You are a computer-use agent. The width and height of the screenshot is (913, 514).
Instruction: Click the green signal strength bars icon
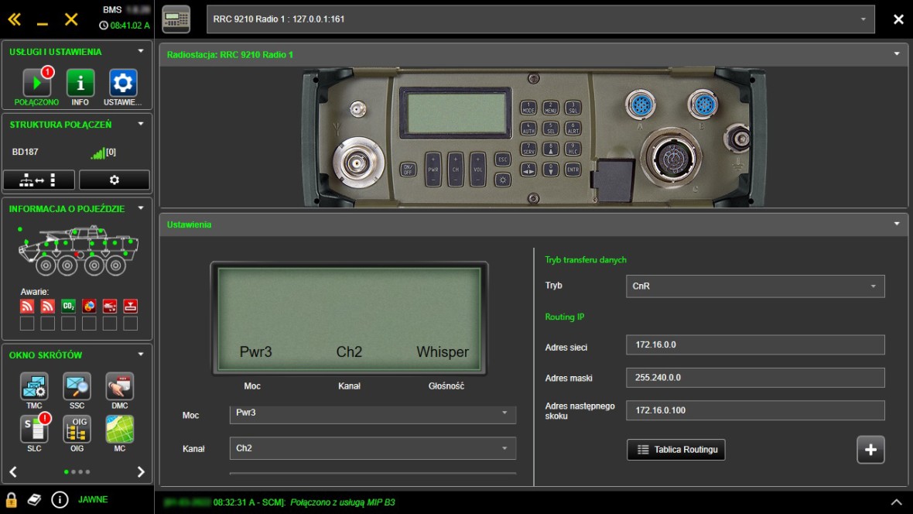pyautogui.click(x=97, y=152)
